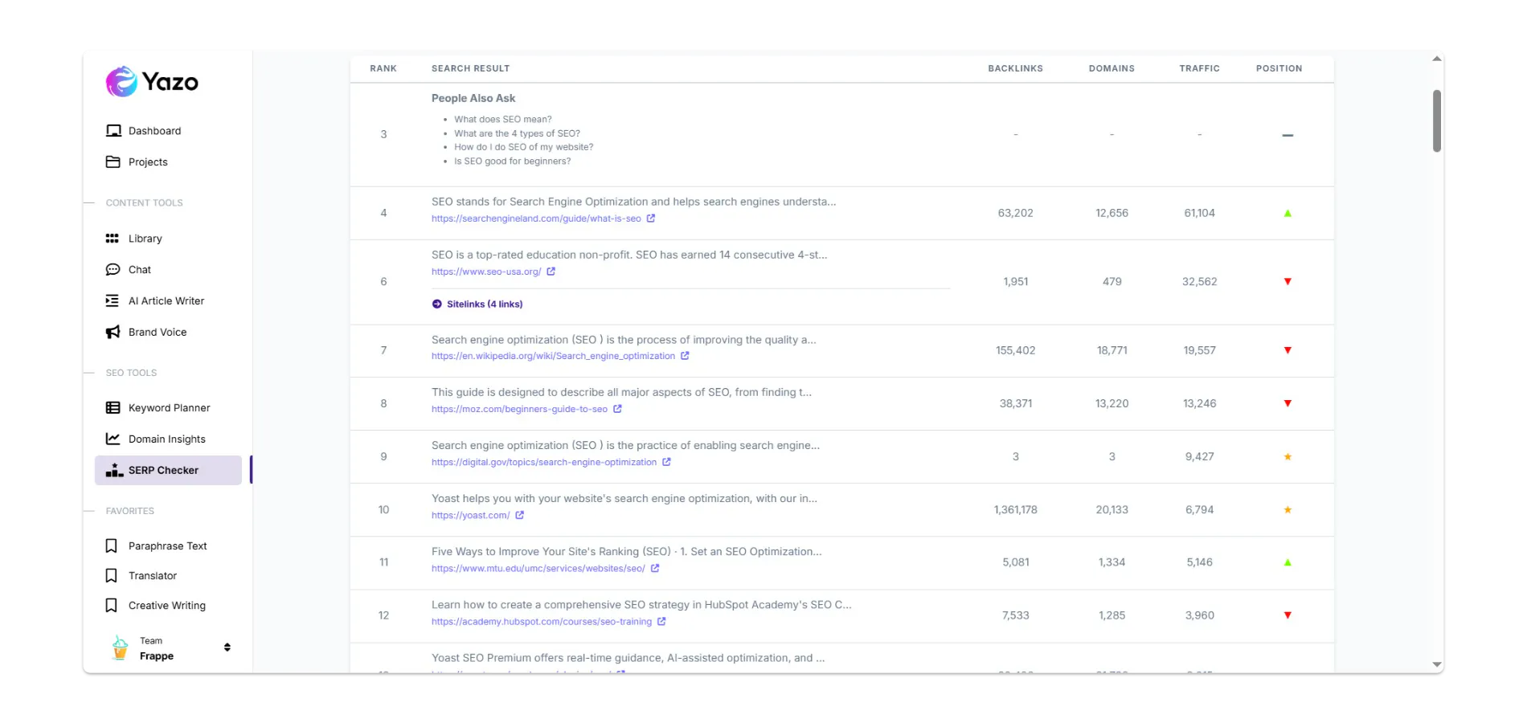Open academy.hubspot.com seo-training link
The image size is (1527, 723).
pos(542,621)
